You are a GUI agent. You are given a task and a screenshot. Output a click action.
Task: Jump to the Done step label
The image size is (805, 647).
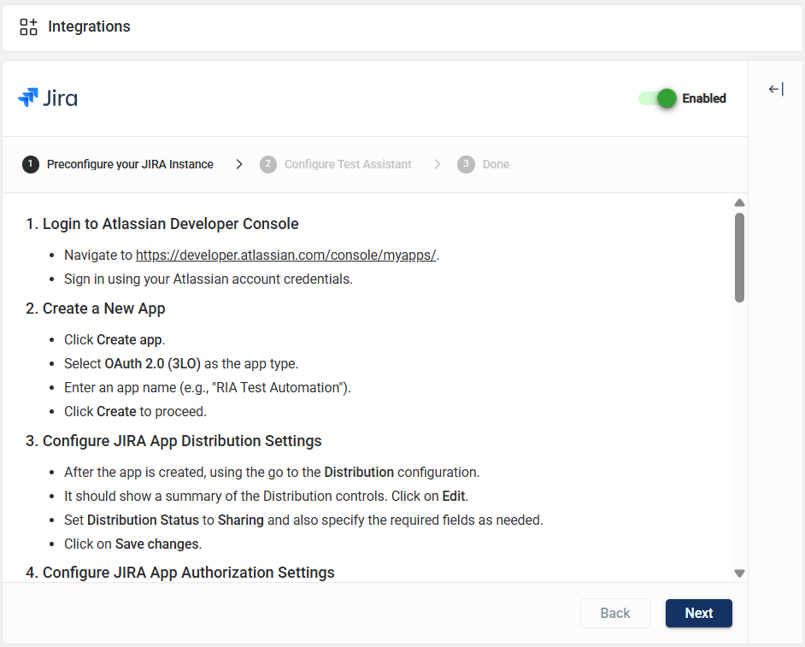tap(496, 164)
